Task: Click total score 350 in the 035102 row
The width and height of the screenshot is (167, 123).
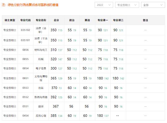Action: pyautogui.click(x=54, y=30)
